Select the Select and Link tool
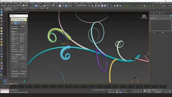This screenshot has height=97, width=172. point(8,6)
